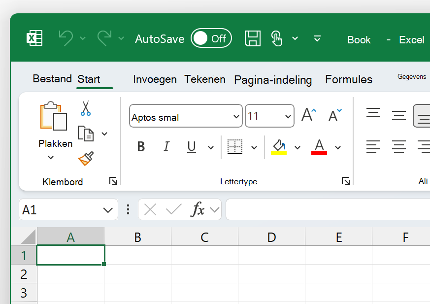The width and height of the screenshot is (430, 304).
Task: Align text to middle vertically
Action: tap(399, 115)
